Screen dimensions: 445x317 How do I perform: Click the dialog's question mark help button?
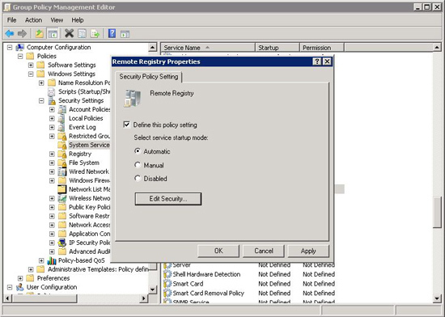316,61
